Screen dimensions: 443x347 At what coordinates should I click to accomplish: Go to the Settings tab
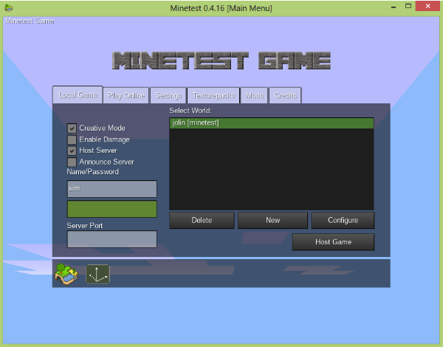[x=168, y=95]
